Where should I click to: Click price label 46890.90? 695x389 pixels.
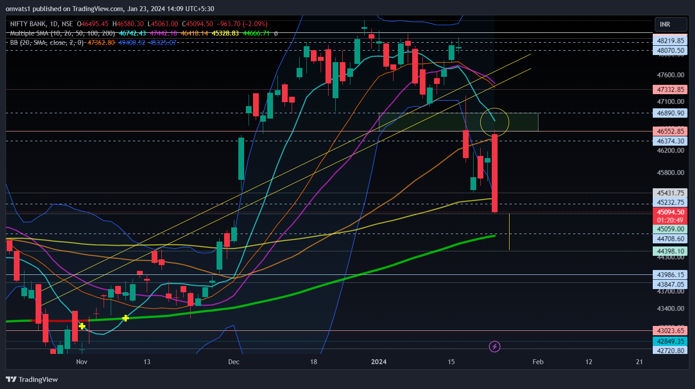[671, 113]
